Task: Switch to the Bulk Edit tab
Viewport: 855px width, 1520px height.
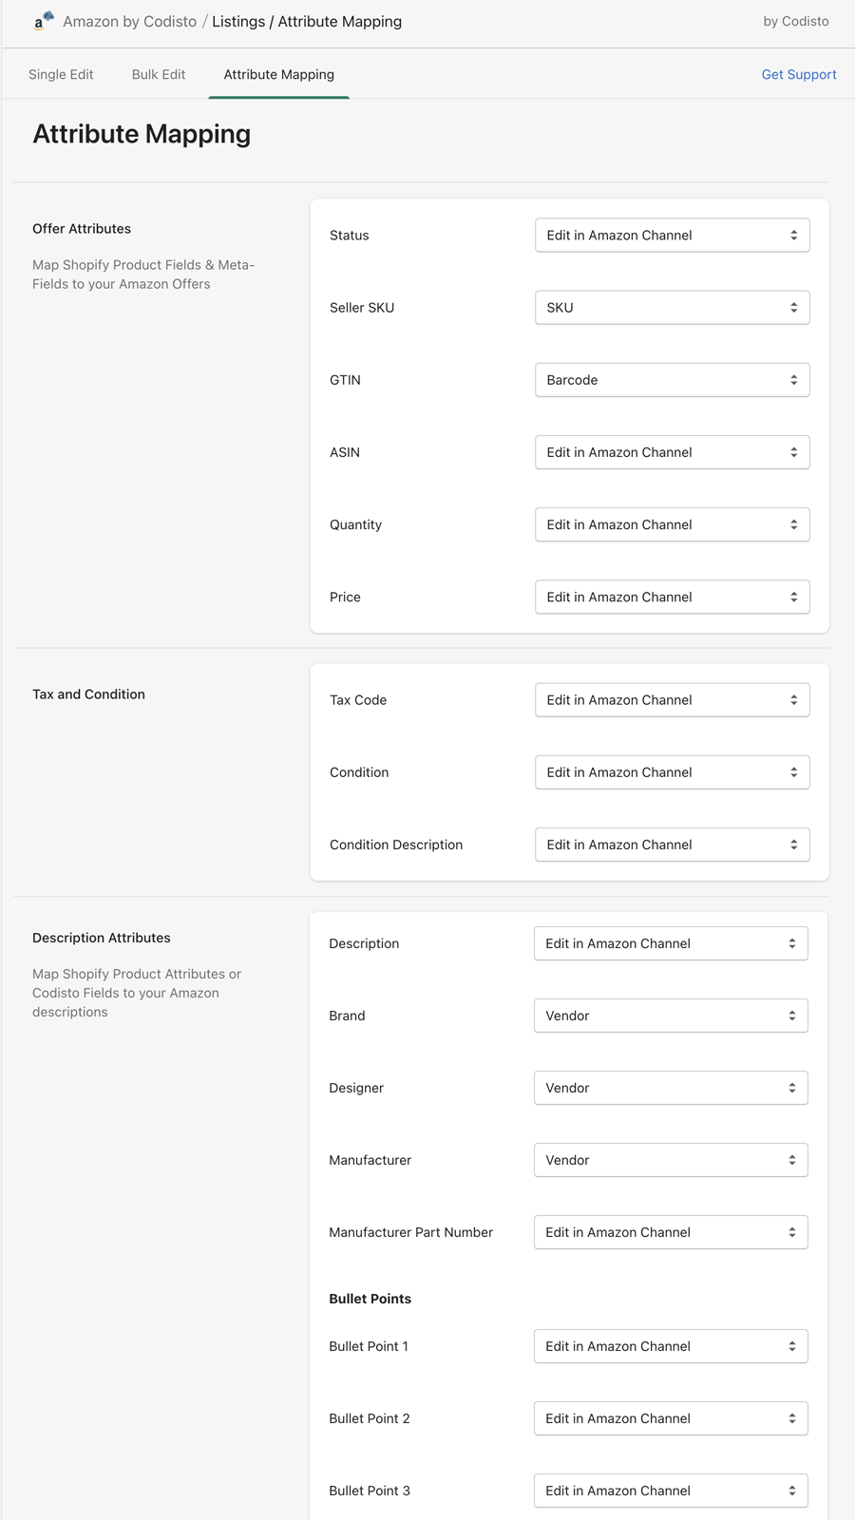Action: click(x=159, y=74)
